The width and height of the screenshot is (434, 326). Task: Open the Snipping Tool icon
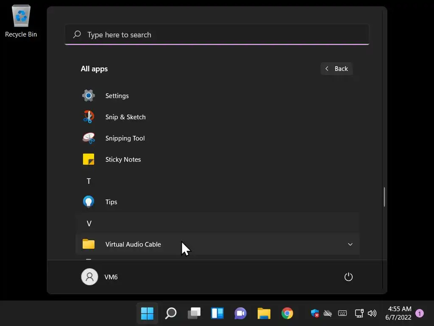coord(89,138)
